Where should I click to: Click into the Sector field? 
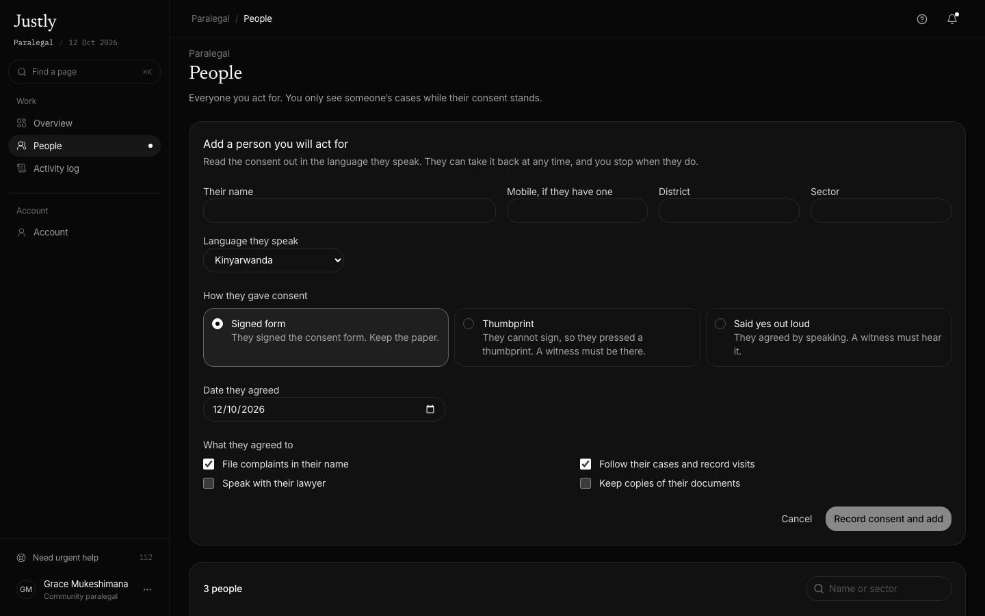point(881,211)
